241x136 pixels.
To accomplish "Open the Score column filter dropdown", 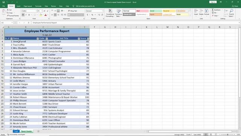I will coord(88,39).
